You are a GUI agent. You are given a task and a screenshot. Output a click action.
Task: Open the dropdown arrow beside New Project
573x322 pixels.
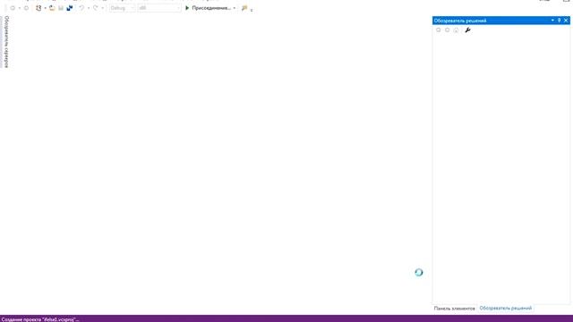point(45,8)
